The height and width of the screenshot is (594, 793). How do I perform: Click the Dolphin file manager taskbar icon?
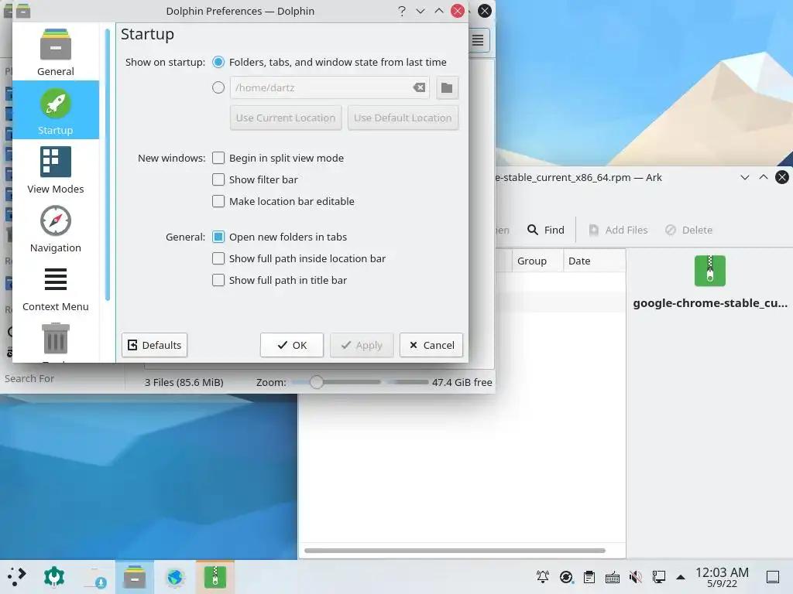click(x=135, y=577)
